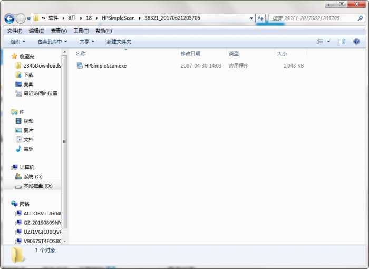Image resolution: width=369 pixels, height=269 pixels.
Task: Open the 文档 library
Action: point(25,140)
